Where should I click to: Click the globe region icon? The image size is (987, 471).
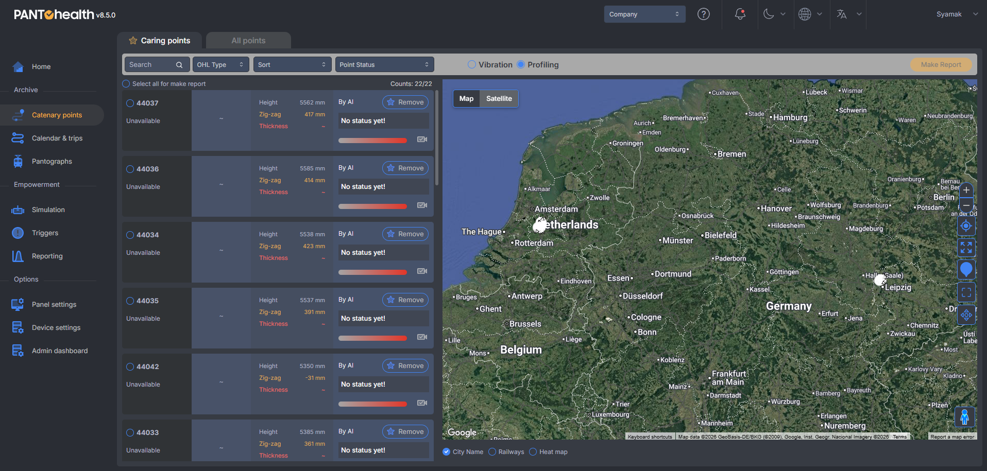point(805,14)
